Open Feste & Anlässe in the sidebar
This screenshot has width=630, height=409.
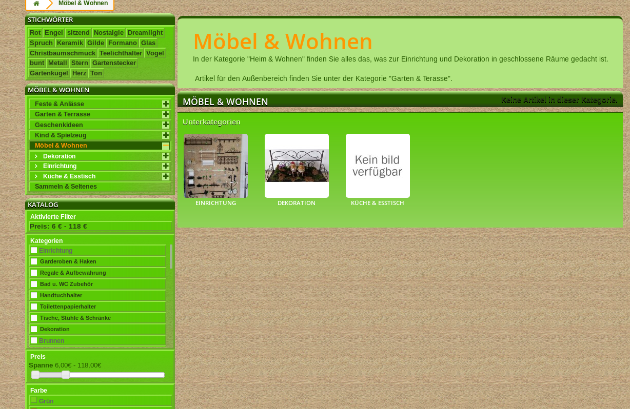click(60, 104)
